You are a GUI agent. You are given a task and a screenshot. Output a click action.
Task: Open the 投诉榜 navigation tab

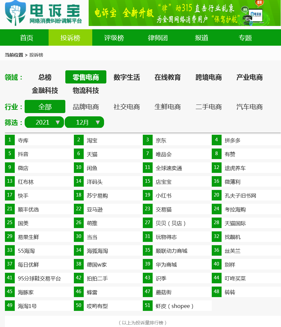70,38
